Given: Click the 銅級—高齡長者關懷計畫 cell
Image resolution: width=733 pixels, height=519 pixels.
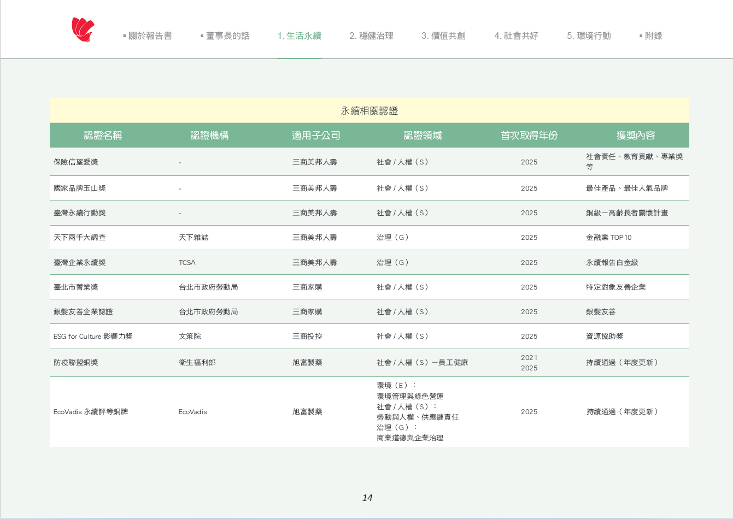Looking at the screenshot, I should click(627, 213).
